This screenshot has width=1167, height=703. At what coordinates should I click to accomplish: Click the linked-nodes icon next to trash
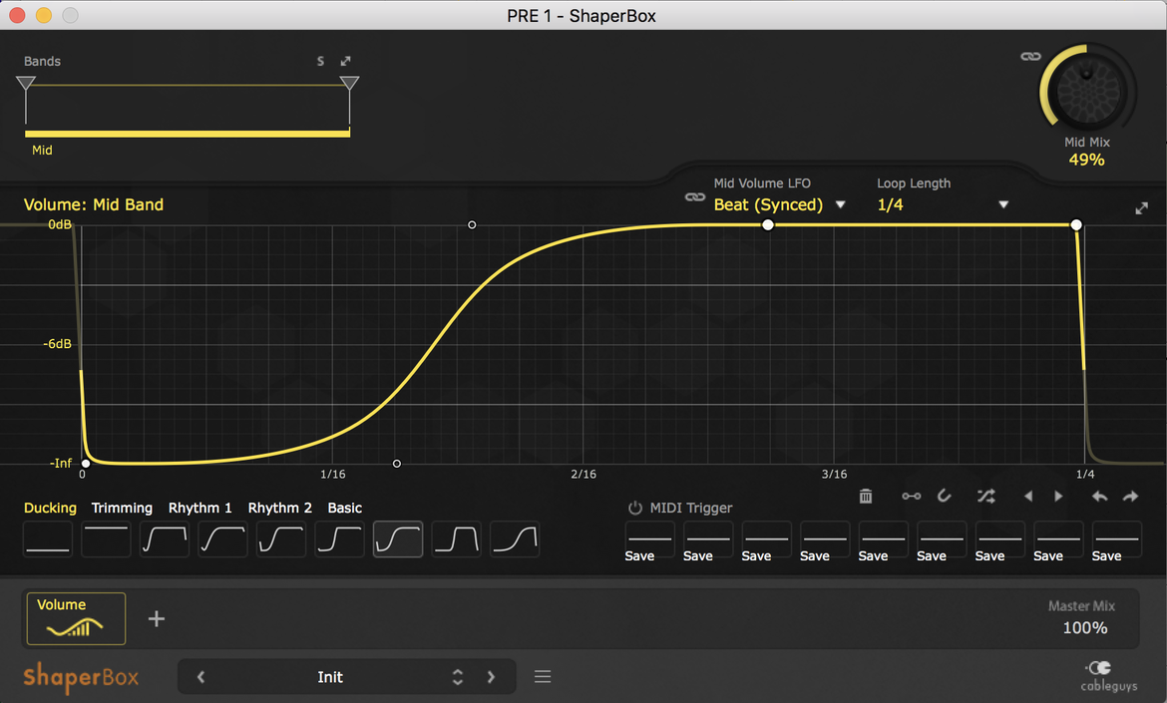912,497
